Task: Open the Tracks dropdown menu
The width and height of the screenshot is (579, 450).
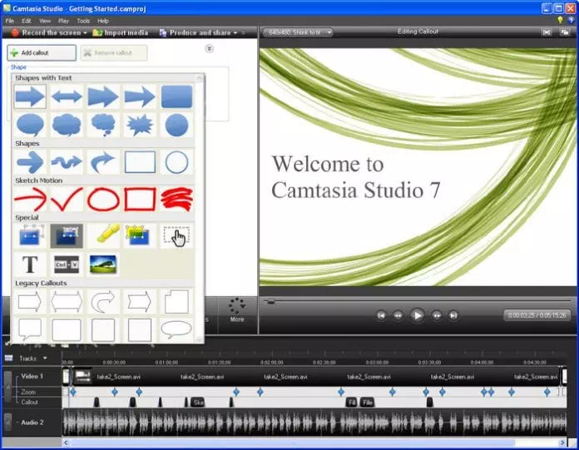Action: (45, 358)
